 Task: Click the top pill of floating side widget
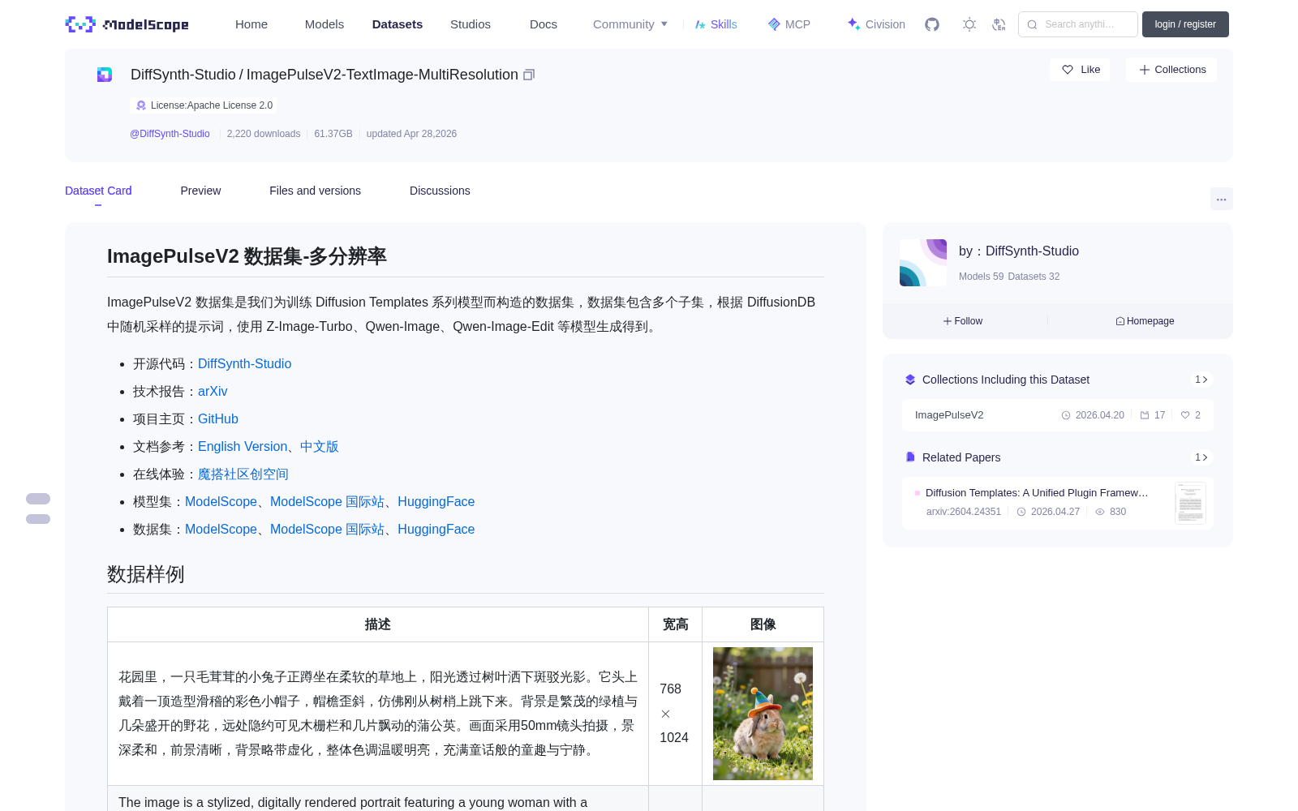coord(38,499)
